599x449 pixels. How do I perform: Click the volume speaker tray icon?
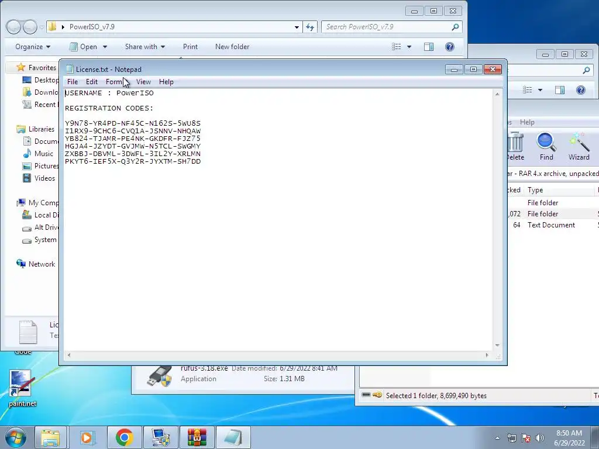[x=539, y=437]
